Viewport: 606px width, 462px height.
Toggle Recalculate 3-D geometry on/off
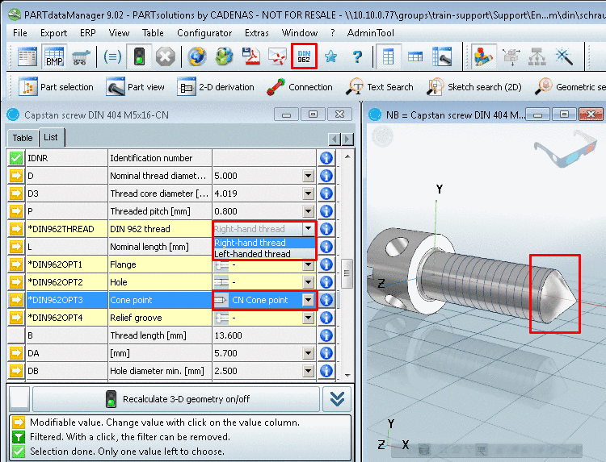176,399
